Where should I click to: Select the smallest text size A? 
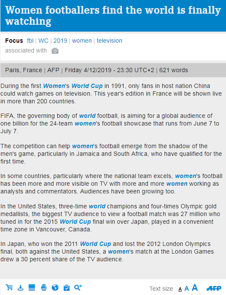pyautogui.click(x=180, y=289)
